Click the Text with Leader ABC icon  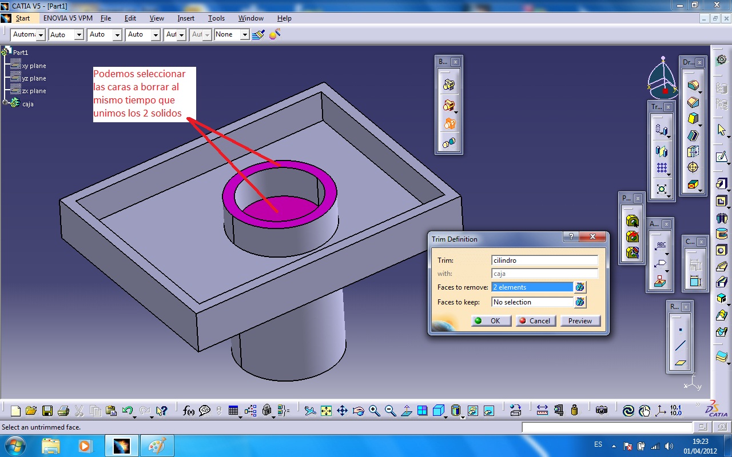point(662,246)
